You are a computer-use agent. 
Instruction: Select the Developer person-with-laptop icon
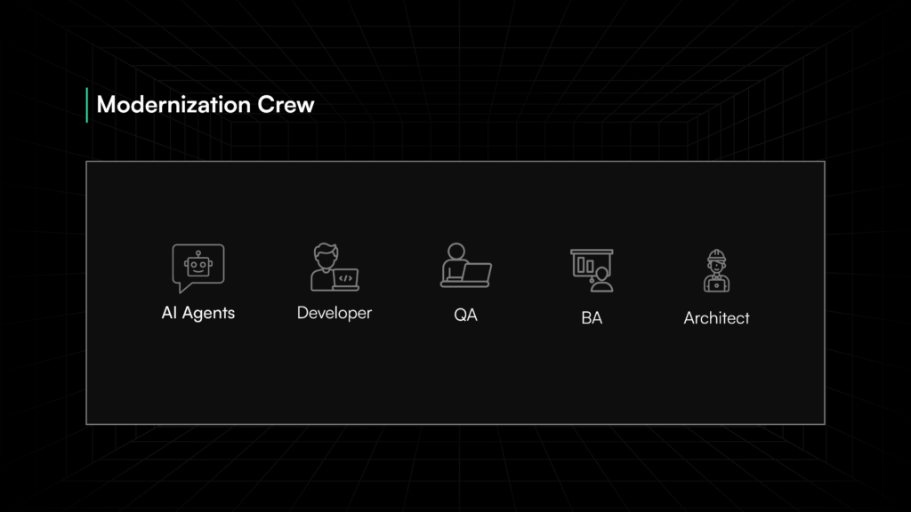click(334, 268)
